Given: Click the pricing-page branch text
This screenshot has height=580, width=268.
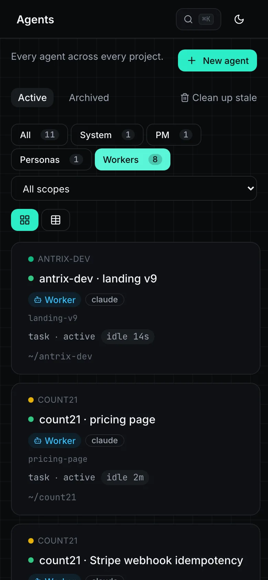Looking at the screenshot, I should [58, 459].
